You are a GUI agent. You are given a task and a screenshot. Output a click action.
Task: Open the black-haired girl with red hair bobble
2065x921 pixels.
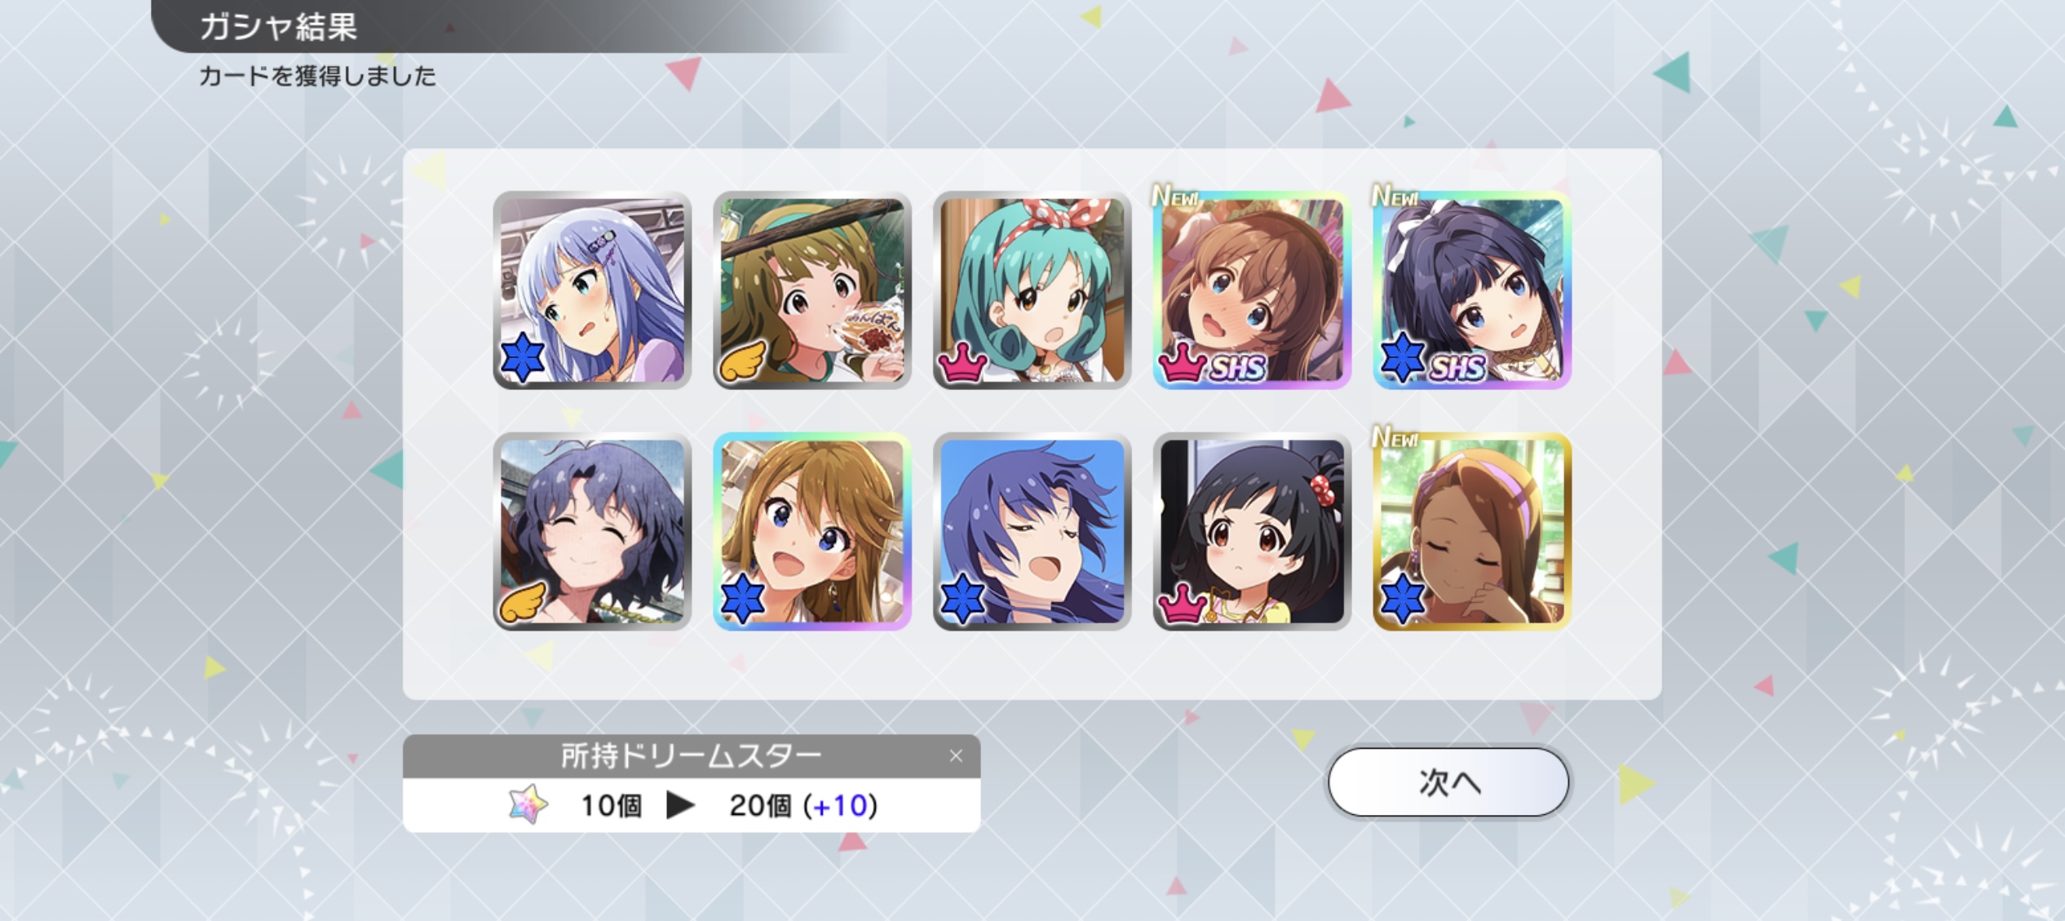click(1253, 532)
